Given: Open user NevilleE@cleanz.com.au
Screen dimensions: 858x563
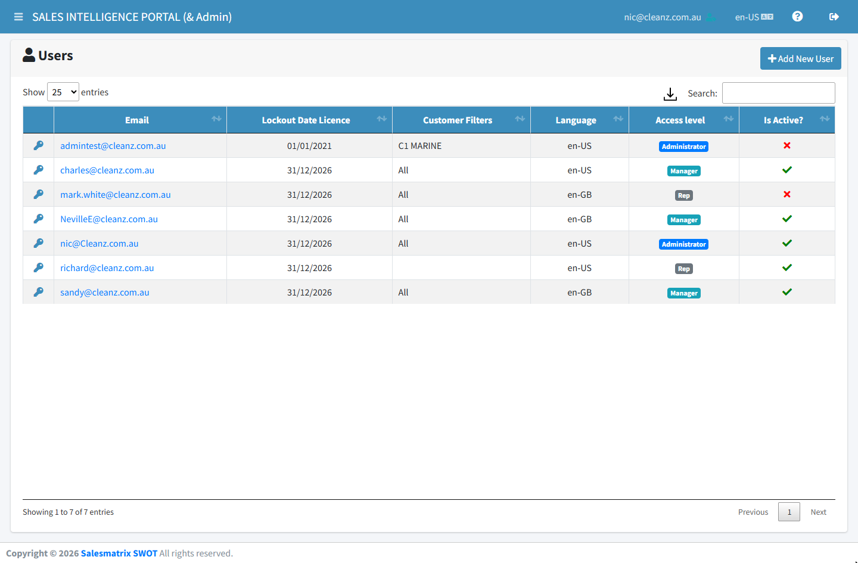Looking at the screenshot, I should point(109,219).
